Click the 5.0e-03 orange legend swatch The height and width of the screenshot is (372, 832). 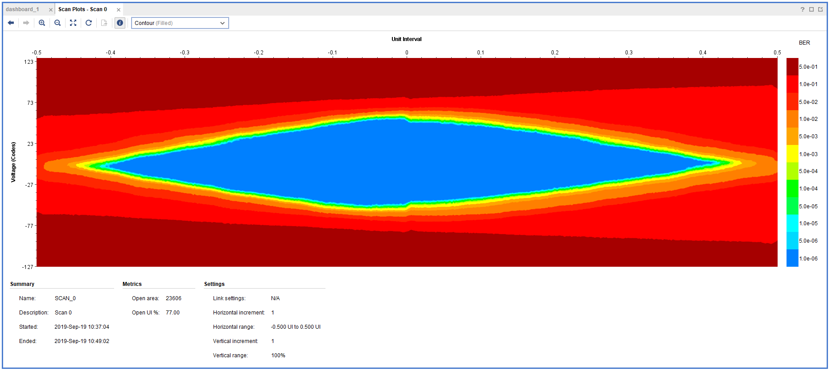792,136
